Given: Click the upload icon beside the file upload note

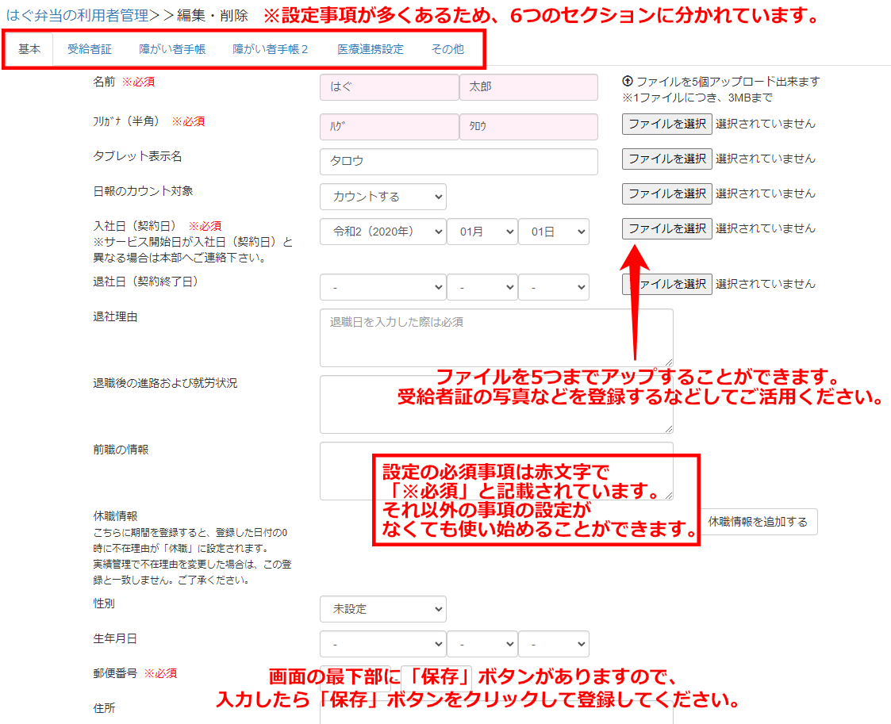Looking at the screenshot, I should [x=628, y=81].
